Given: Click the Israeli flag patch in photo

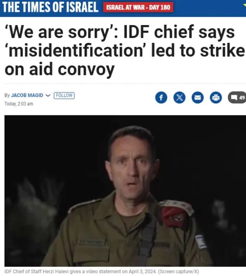Looking at the screenshot, I should pos(201,241).
